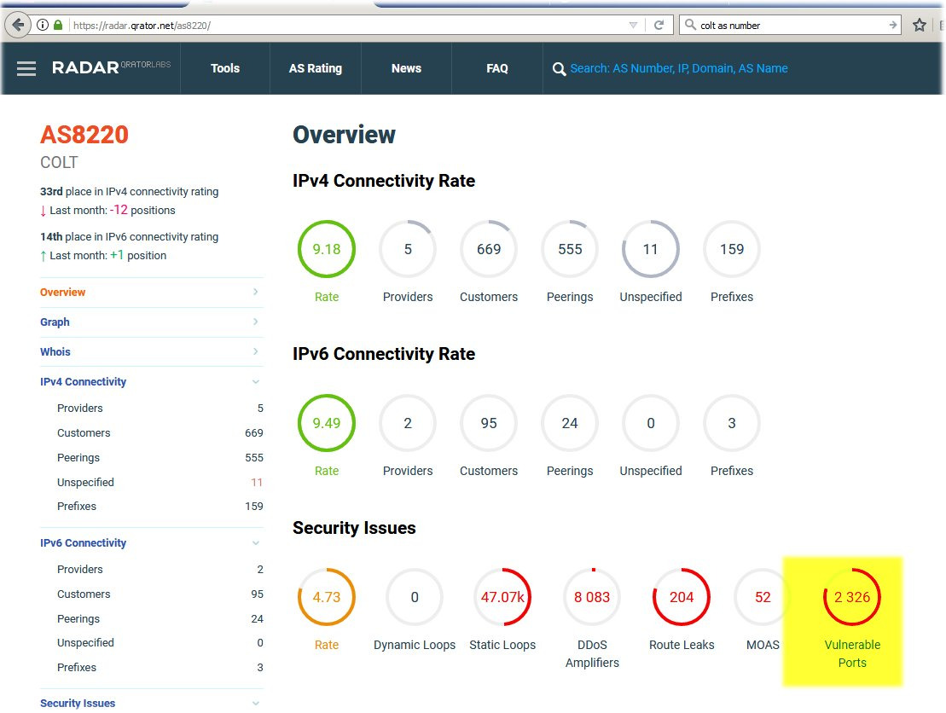Click the IPv4 Prefixes circle showing 159
946x713 pixels.
(732, 249)
